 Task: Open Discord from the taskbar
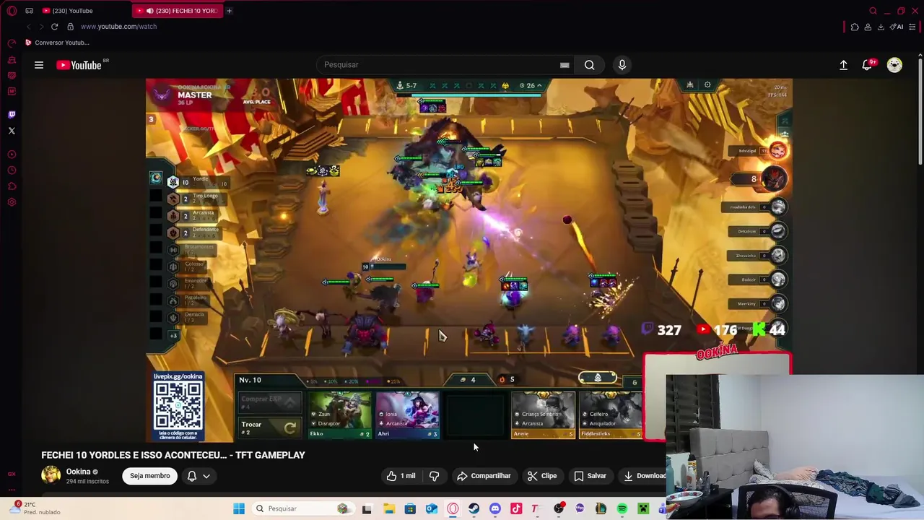click(x=495, y=508)
